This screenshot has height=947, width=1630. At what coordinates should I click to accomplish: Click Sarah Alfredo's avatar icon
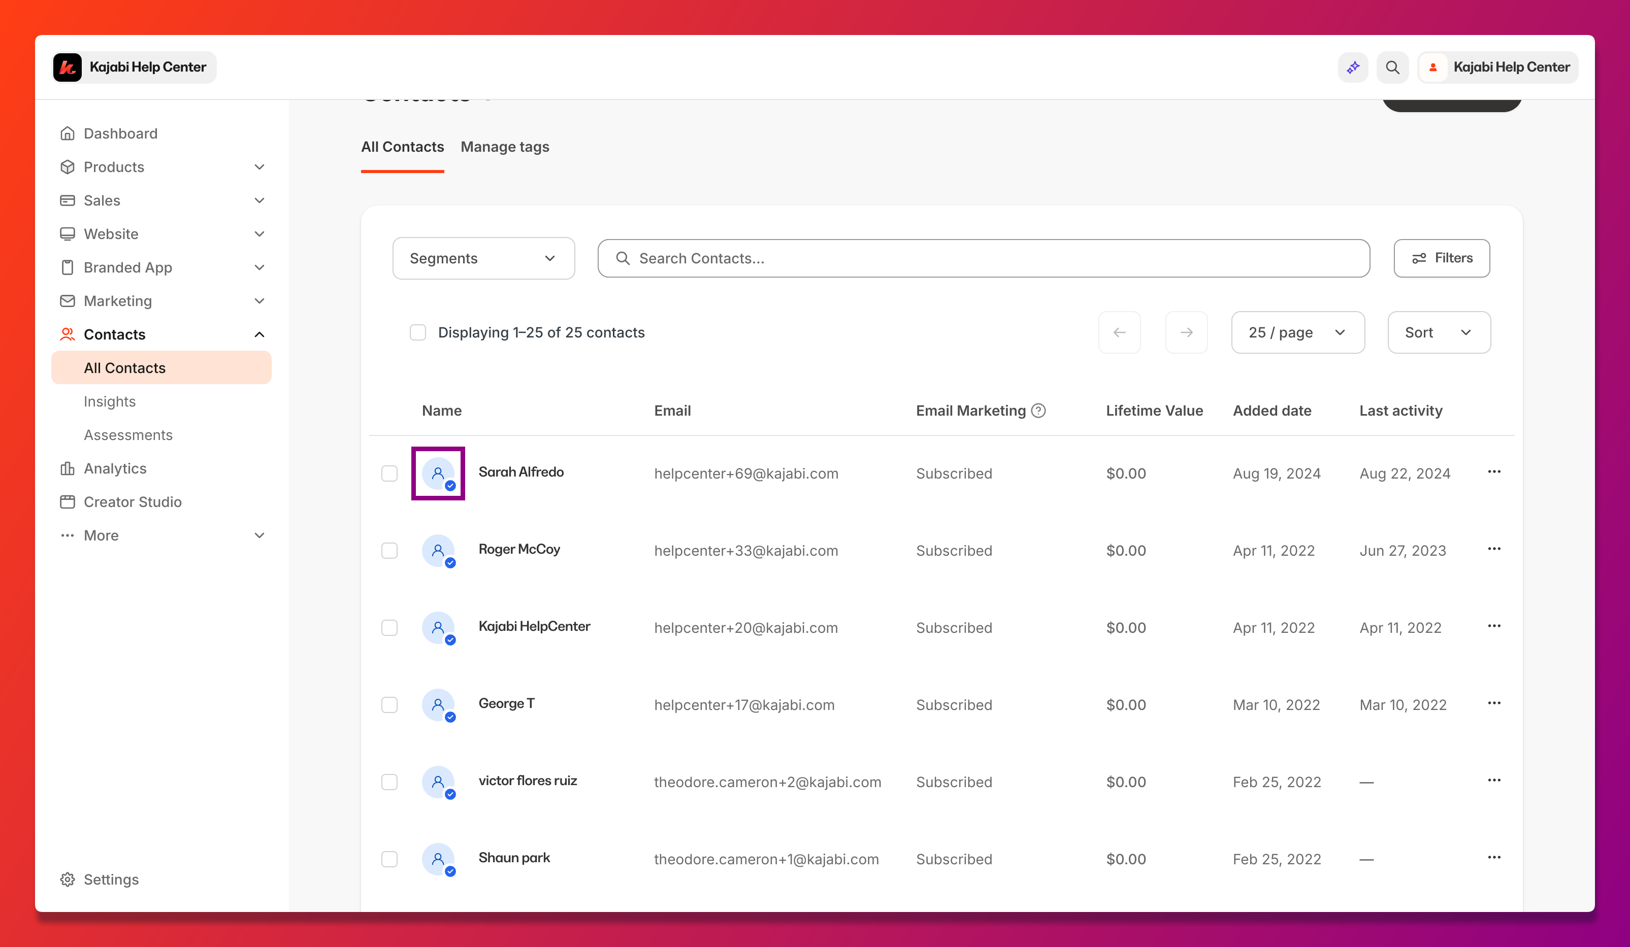coord(438,474)
